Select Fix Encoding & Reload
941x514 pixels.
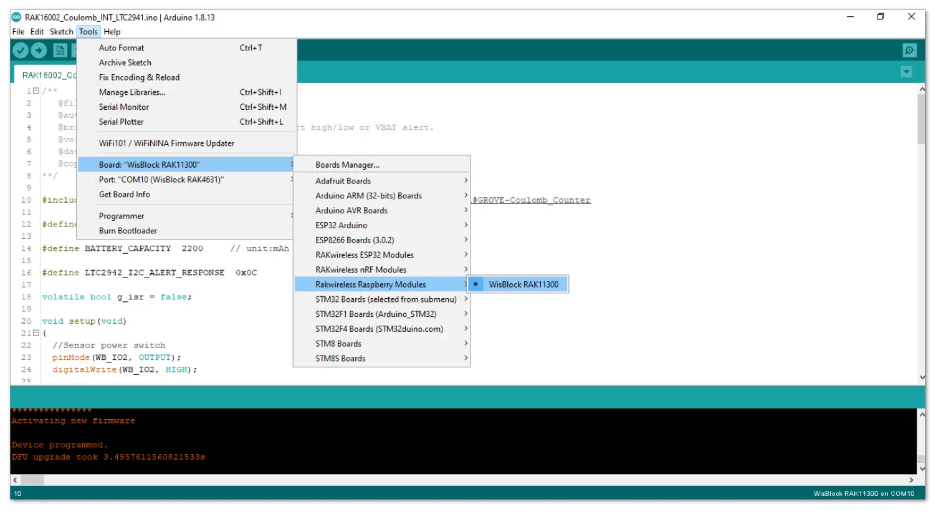(186, 77)
